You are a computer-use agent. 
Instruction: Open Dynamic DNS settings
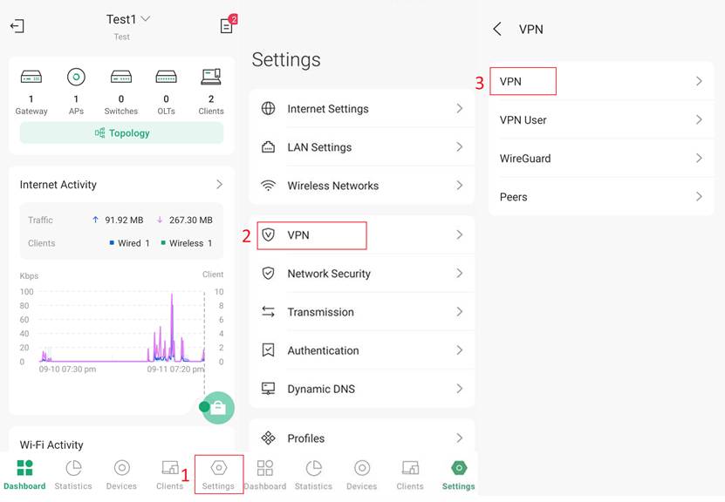[x=320, y=389]
